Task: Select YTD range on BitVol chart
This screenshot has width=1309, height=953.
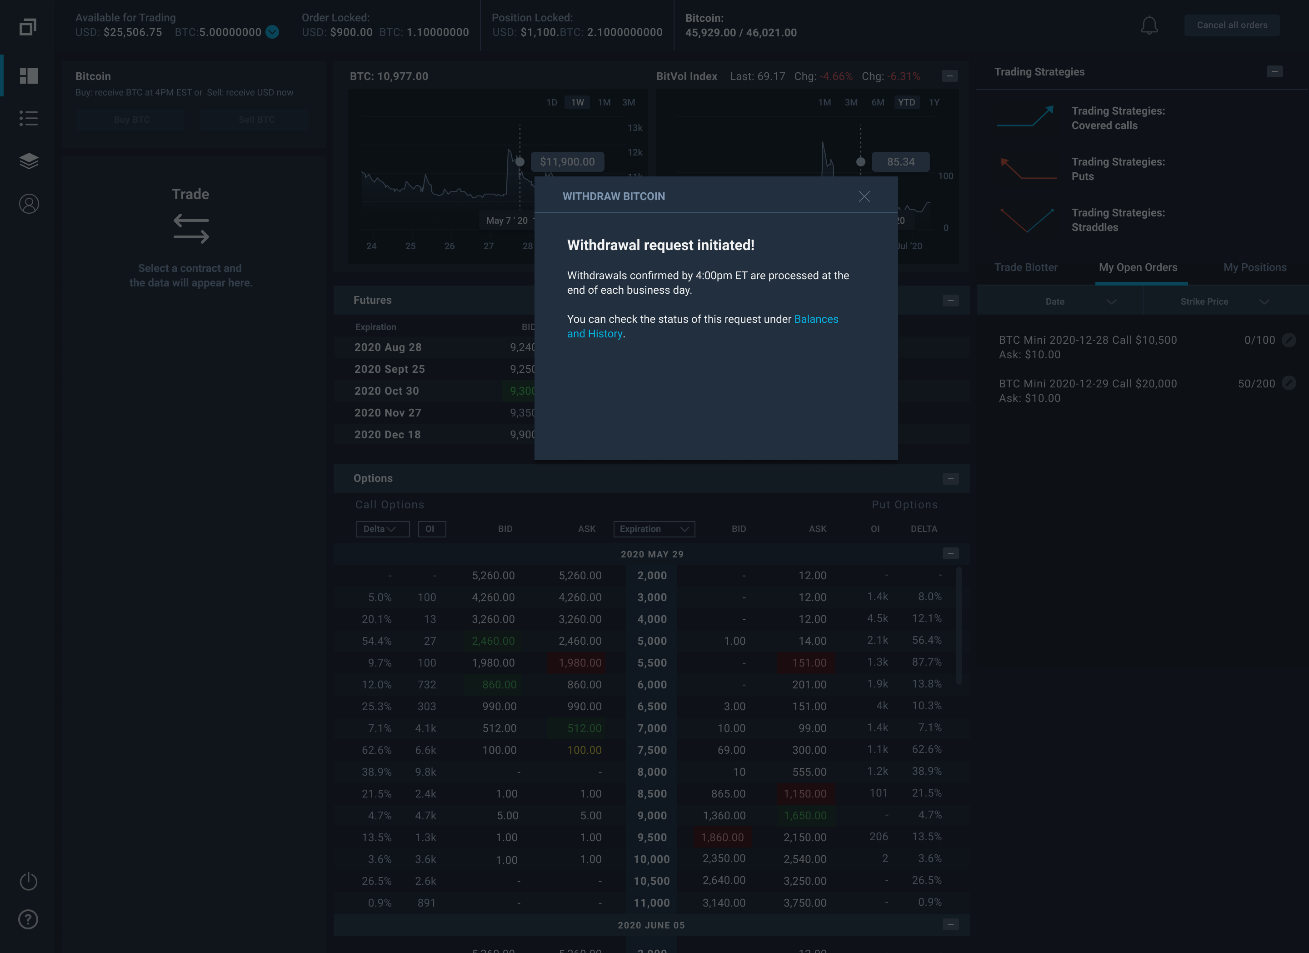Action: tap(906, 102)
